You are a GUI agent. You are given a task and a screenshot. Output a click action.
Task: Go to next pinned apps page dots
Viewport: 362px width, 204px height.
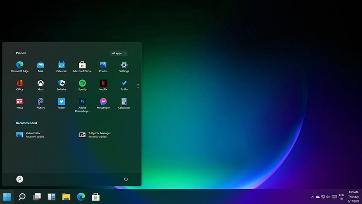coord(138,86)
